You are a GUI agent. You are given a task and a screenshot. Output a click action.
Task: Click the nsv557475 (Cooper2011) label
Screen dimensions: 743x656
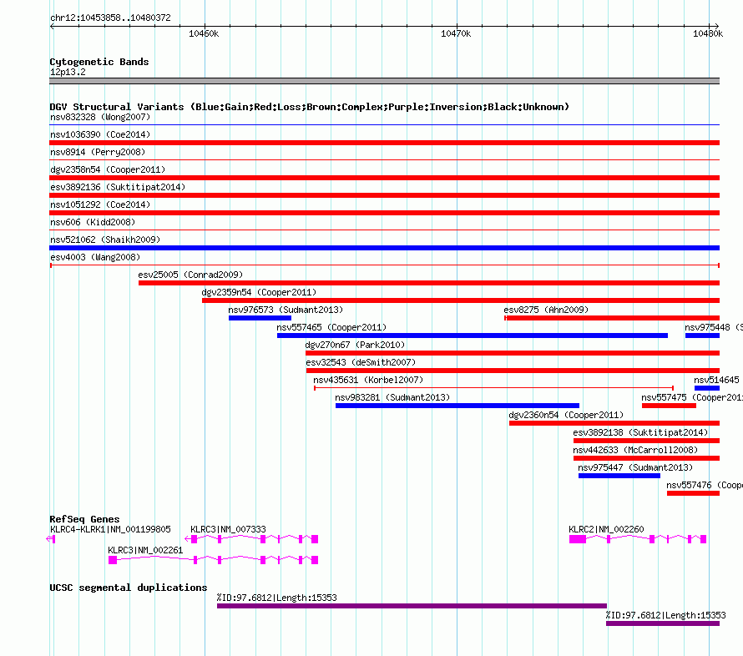692,397
